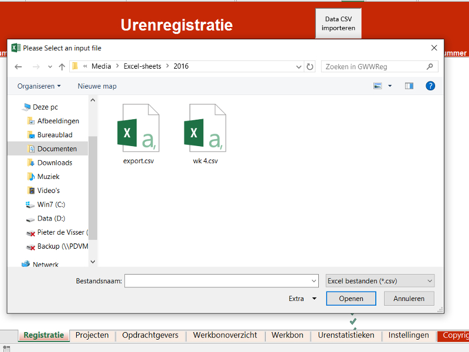469x352 pixels.
Task: Open the Excel bestanden (*.csv) filter dropdown
Action: click(380, 281)
